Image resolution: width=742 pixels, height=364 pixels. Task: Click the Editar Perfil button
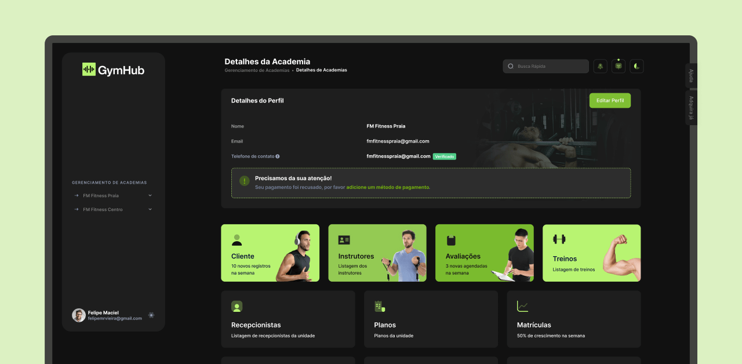(610, 100)
